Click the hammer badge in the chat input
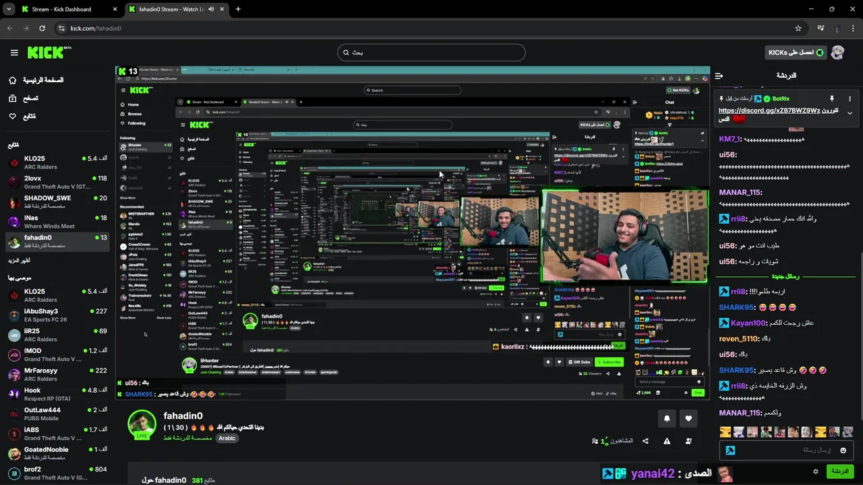Image resolution: width=863 pixels, height=485 pixels. pos(730,450)
